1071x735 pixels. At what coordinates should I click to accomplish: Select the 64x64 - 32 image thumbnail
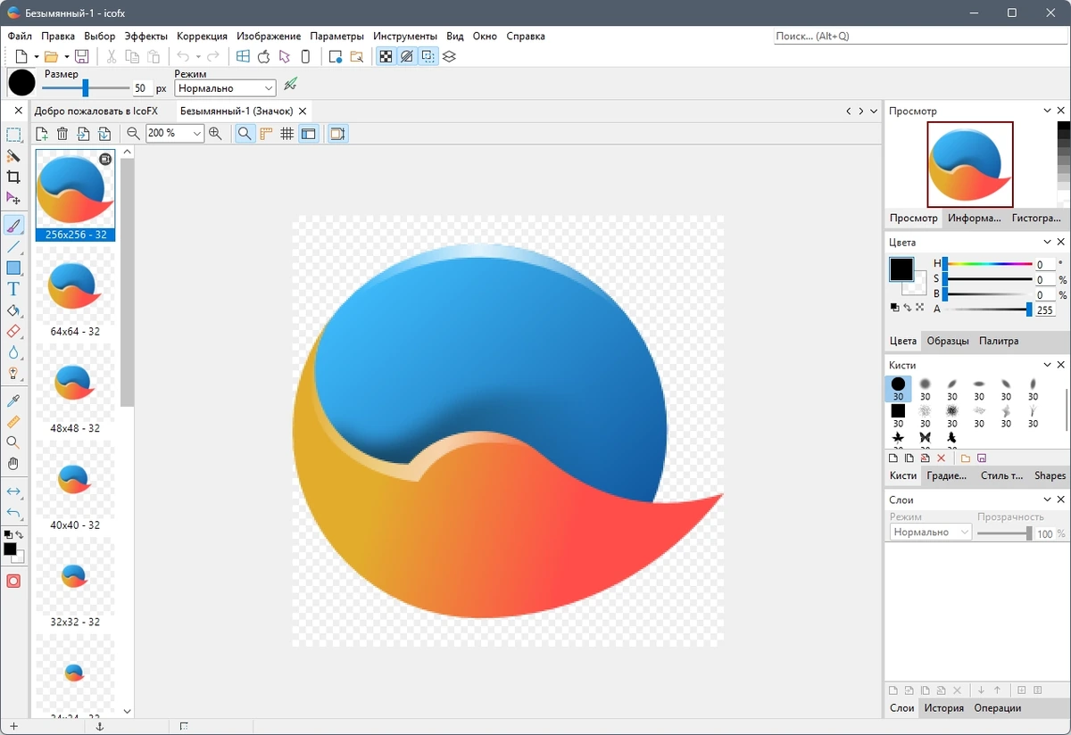[75, 293]
